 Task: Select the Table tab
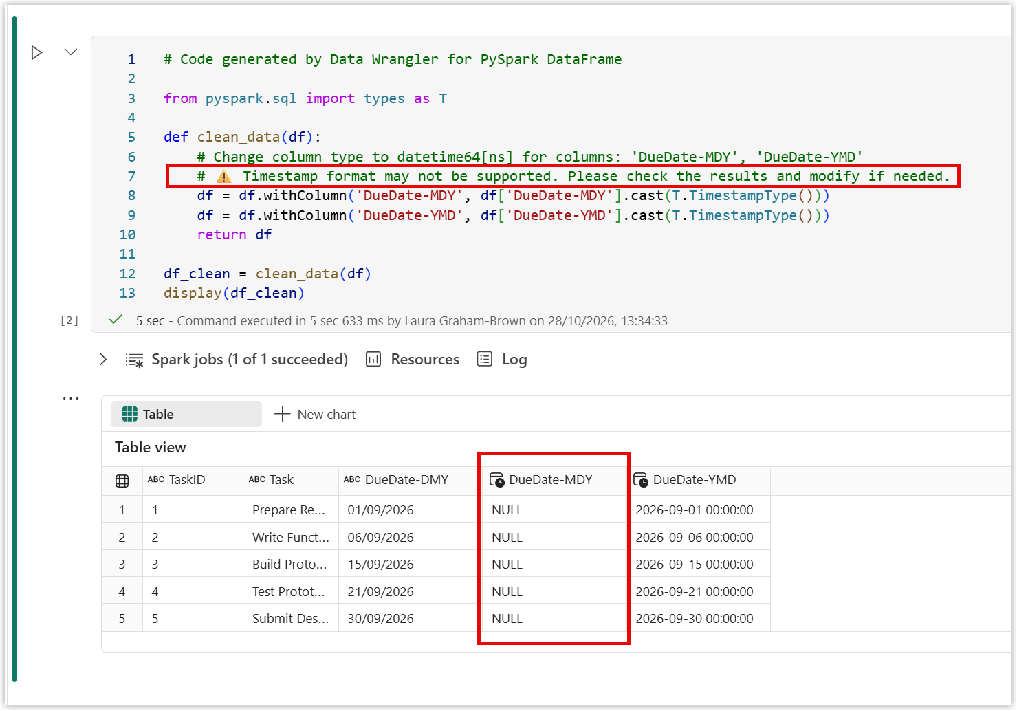click(186, 414)
